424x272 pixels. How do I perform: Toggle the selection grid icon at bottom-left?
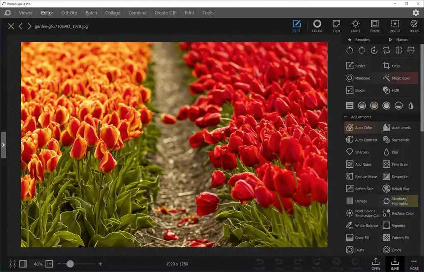point(12,264)
